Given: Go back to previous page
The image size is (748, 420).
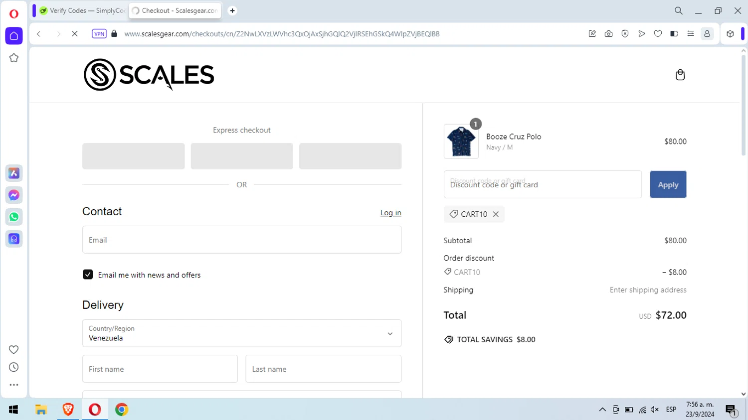Looking at the screenshot, I should pos(38,34).
